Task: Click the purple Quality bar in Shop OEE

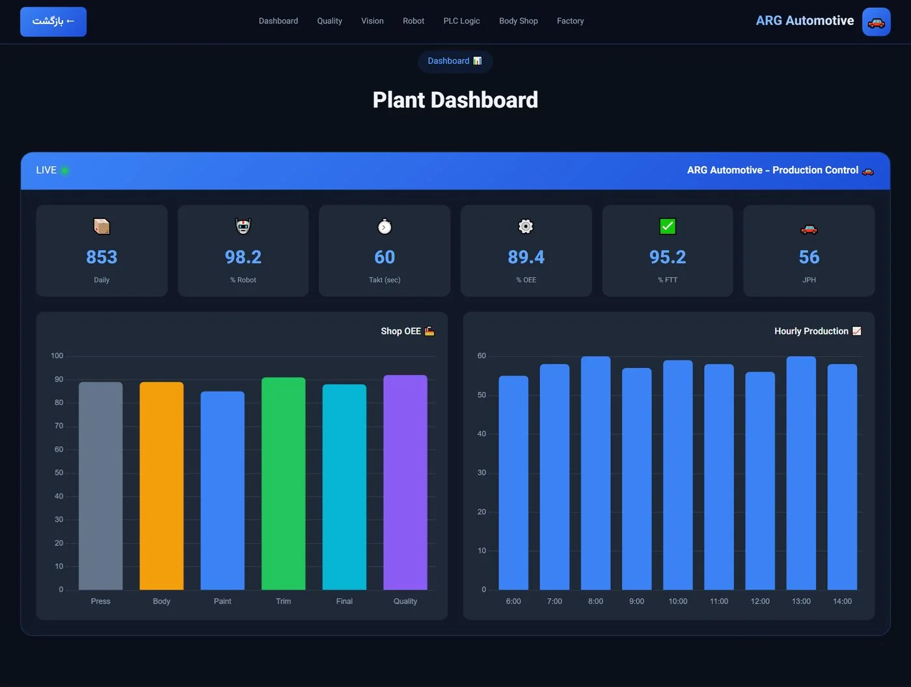Action: coord(405,483)
